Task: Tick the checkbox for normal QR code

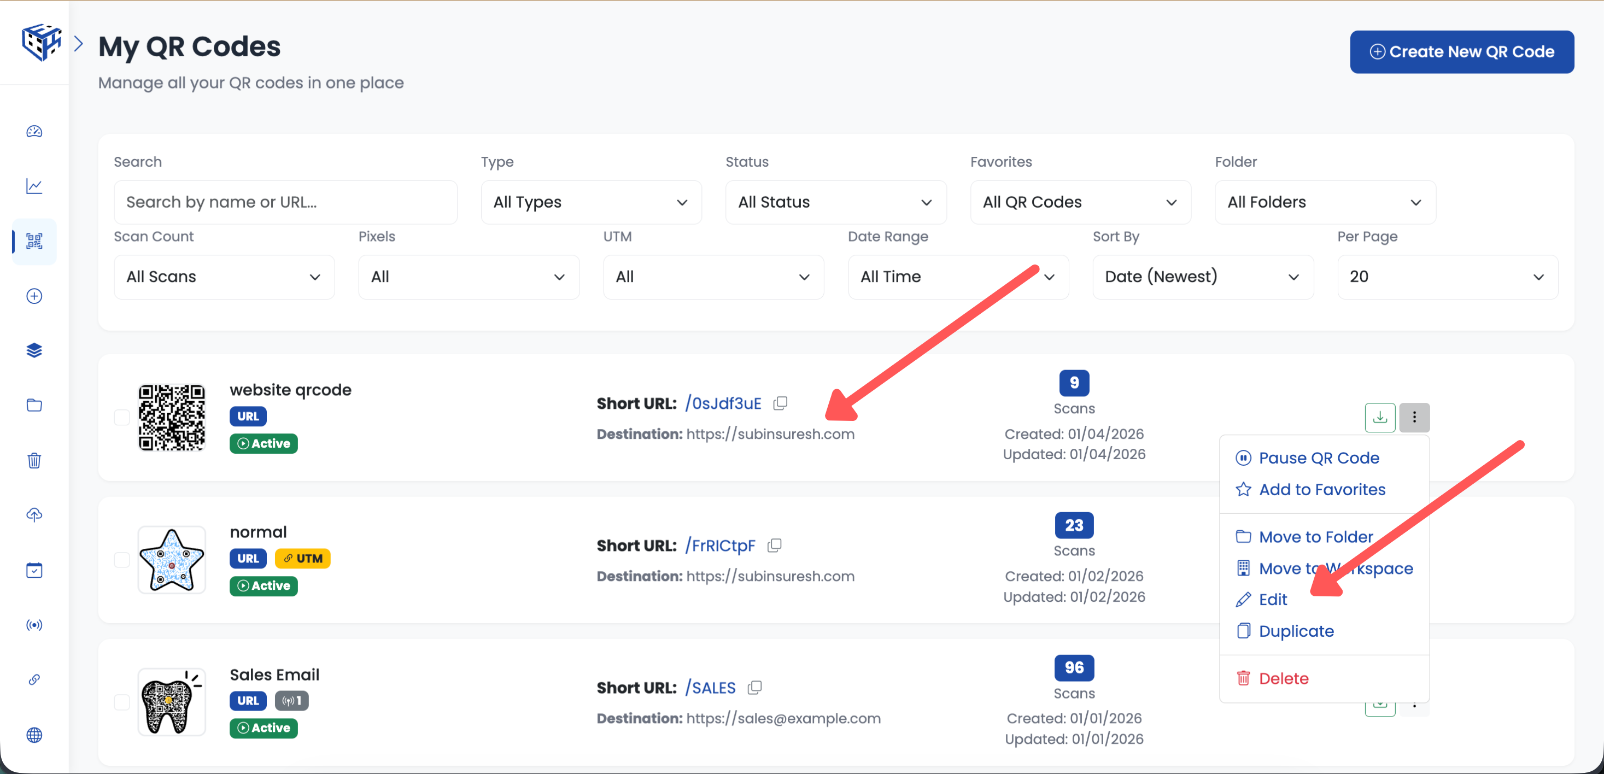Action: click(x=122, y=560)
